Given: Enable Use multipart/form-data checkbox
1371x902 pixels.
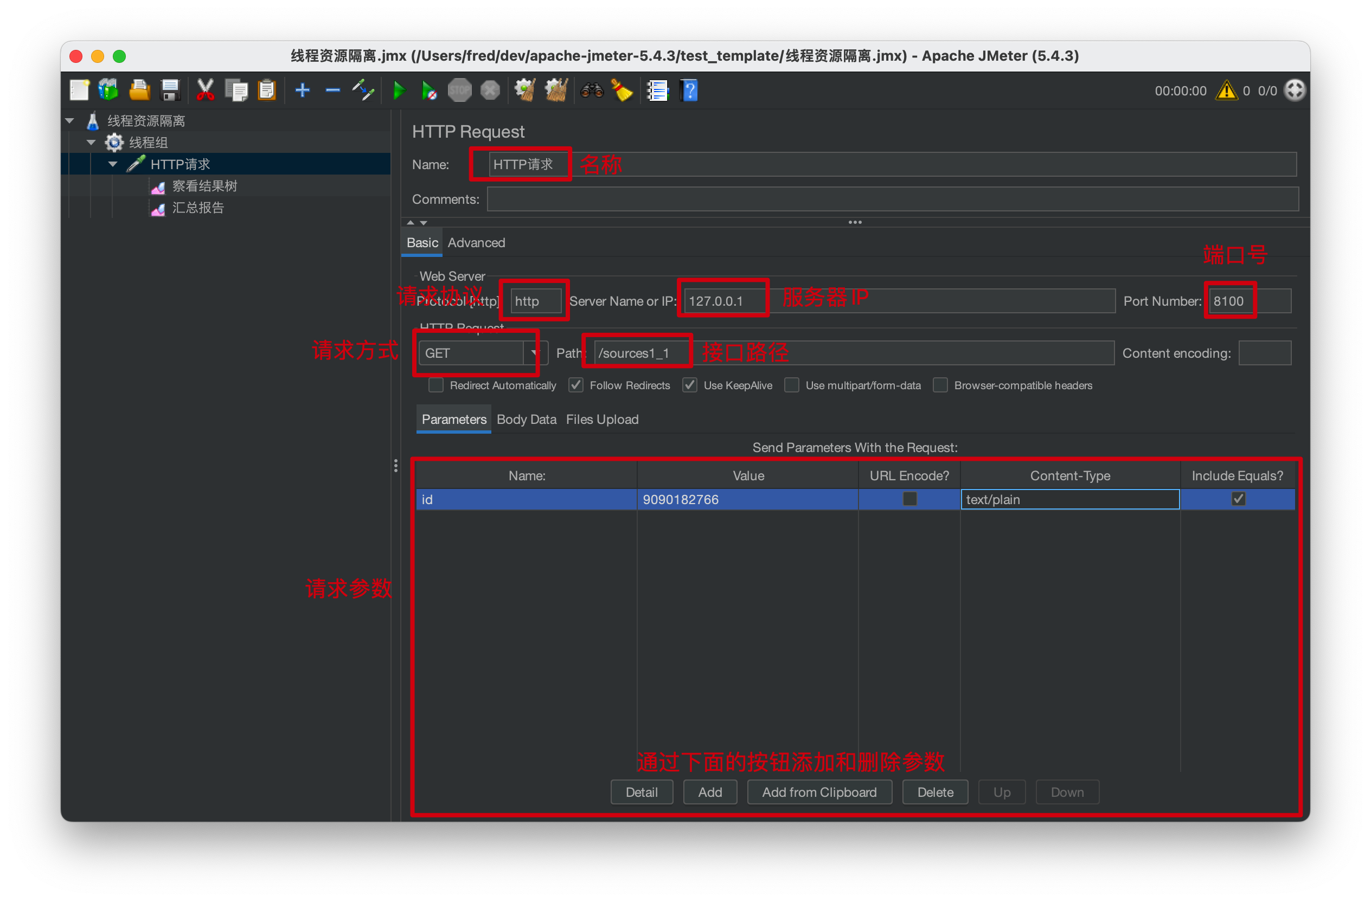Looking at the screenshot, I should (792, 385).
